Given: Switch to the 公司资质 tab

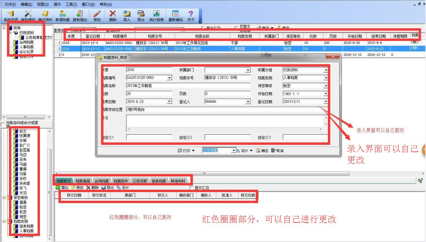Looking at the screenshot, I should [x=140, y=181].
